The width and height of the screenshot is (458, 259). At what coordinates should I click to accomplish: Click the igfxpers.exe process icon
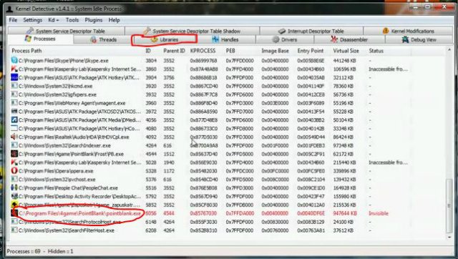14,94
